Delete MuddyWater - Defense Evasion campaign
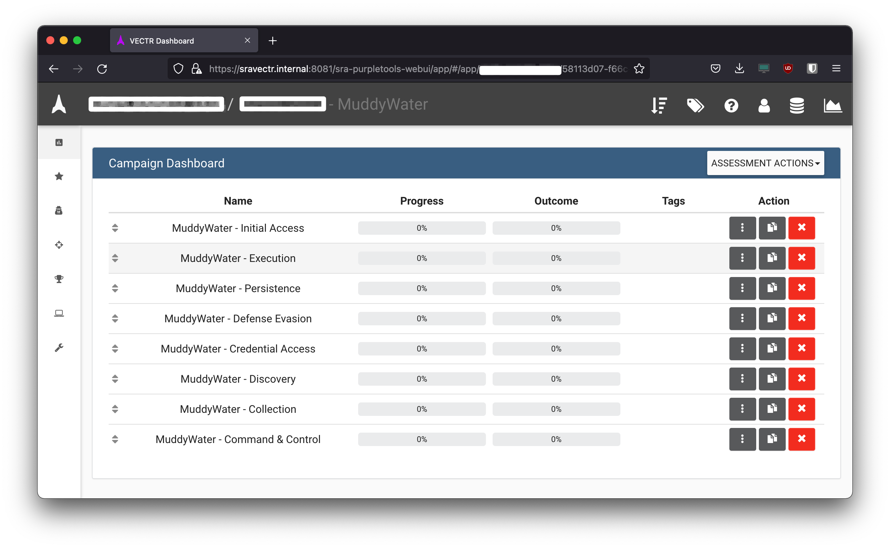 pyautogui.click(x=801, y=318)
